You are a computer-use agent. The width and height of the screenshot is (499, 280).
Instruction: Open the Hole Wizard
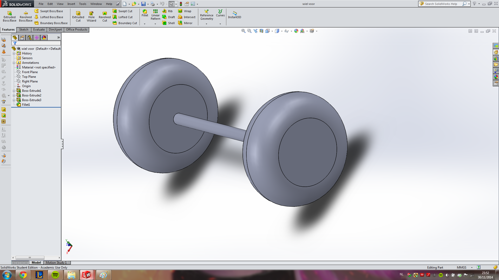coord(91,16)
